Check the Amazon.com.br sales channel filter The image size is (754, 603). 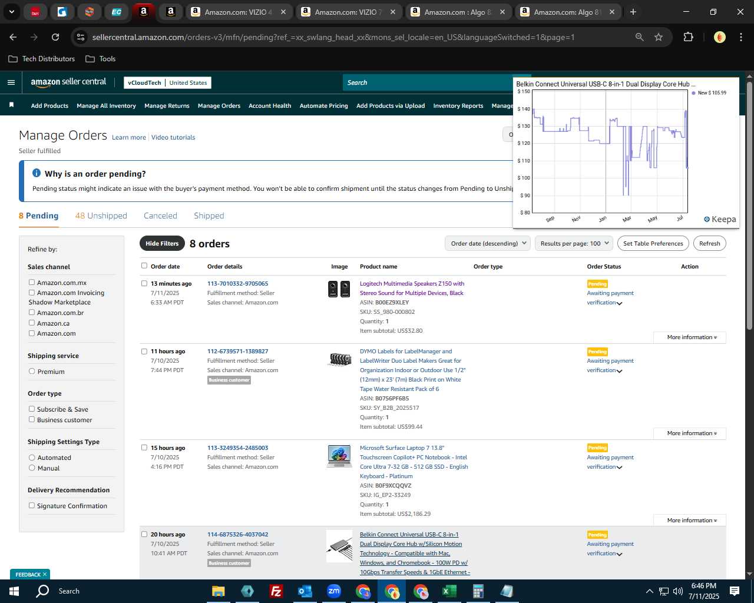32,312
